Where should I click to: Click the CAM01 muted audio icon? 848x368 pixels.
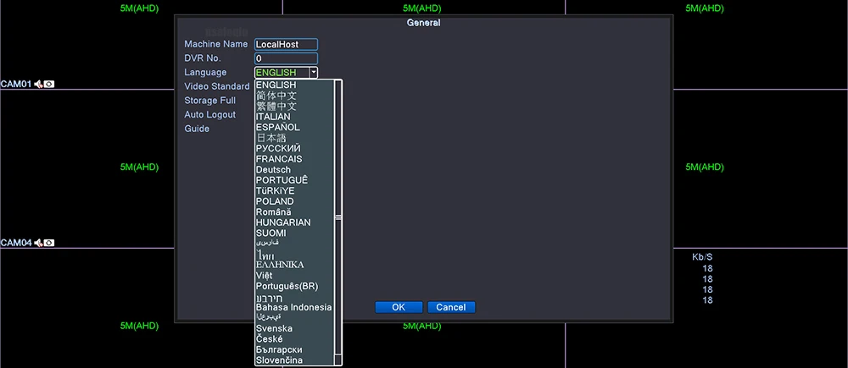[38, 85]
